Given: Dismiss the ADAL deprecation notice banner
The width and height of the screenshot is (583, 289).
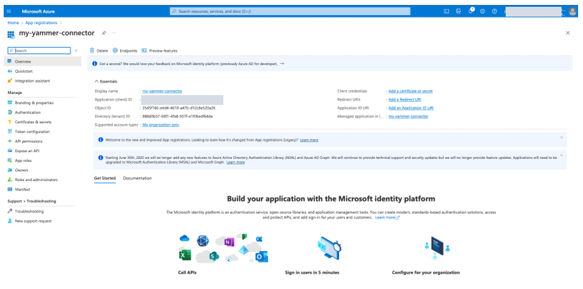Looking at the screenshot, I should point(562,155).
